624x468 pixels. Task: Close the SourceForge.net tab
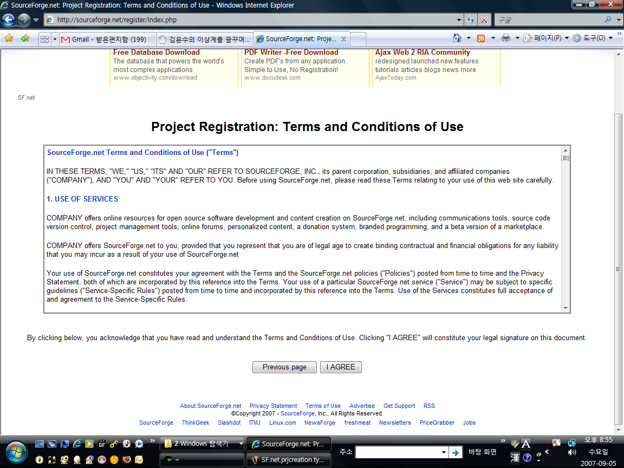click(x=343, y=39)
